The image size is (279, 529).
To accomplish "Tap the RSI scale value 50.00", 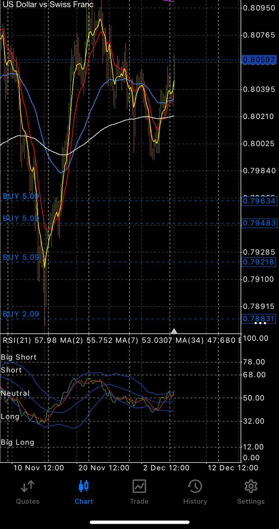I will [253, 398].
